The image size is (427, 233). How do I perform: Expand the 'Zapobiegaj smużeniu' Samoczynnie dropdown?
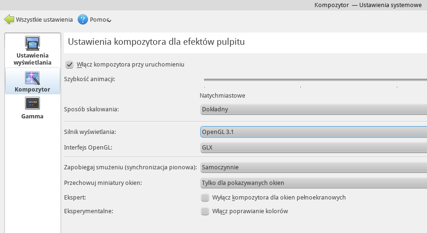coord(313,167)
